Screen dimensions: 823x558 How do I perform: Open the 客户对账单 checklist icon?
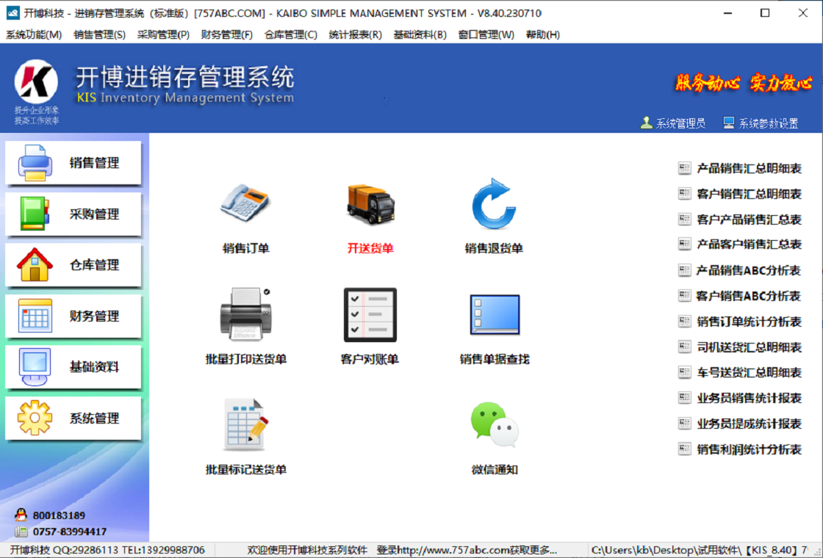pyautogui.click(x=370, y=314)
